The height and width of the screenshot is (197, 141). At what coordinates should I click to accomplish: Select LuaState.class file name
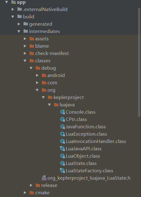point(81,163)
